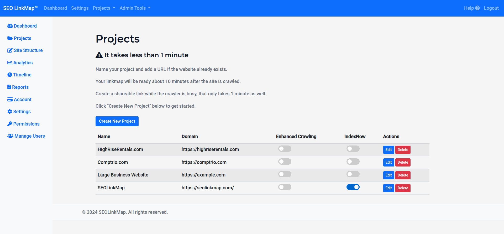
Task: Delete the Large Business Website project
Action: pos(403,175)
